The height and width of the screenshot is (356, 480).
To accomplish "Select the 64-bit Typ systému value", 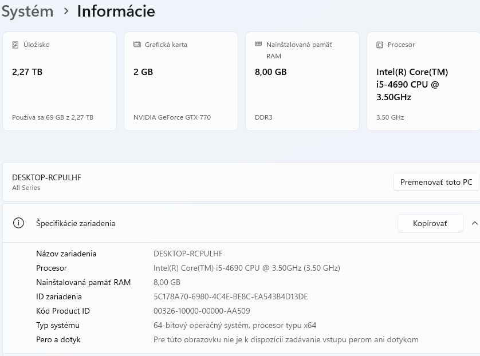I will coord(235,325).
